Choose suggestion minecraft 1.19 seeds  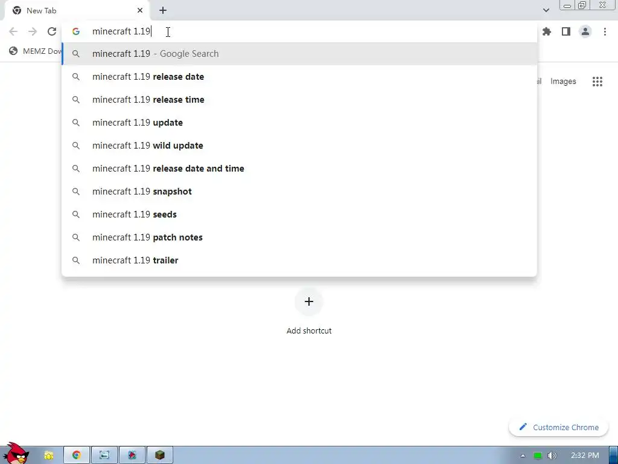click(x=299, y=214)
